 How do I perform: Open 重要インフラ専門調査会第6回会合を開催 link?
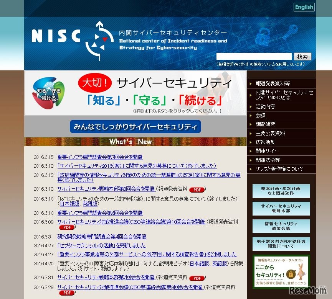[100, 213]
